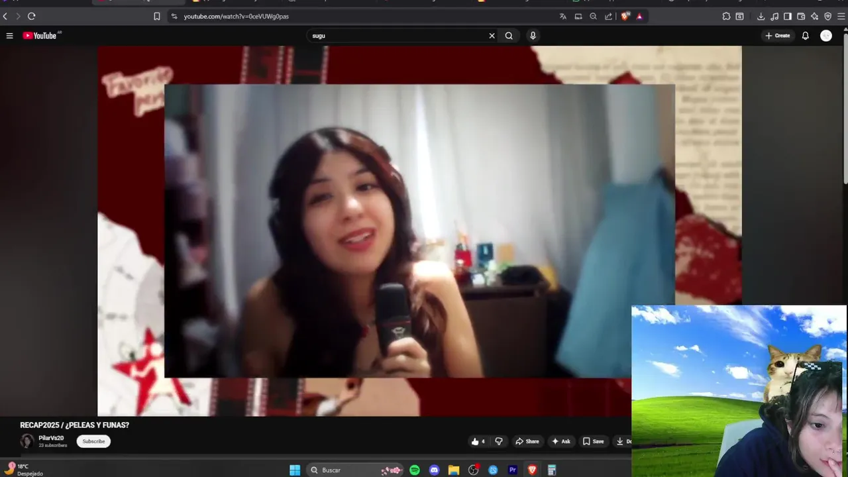Open OBS Studio from the taskbar

pos(474,470)
